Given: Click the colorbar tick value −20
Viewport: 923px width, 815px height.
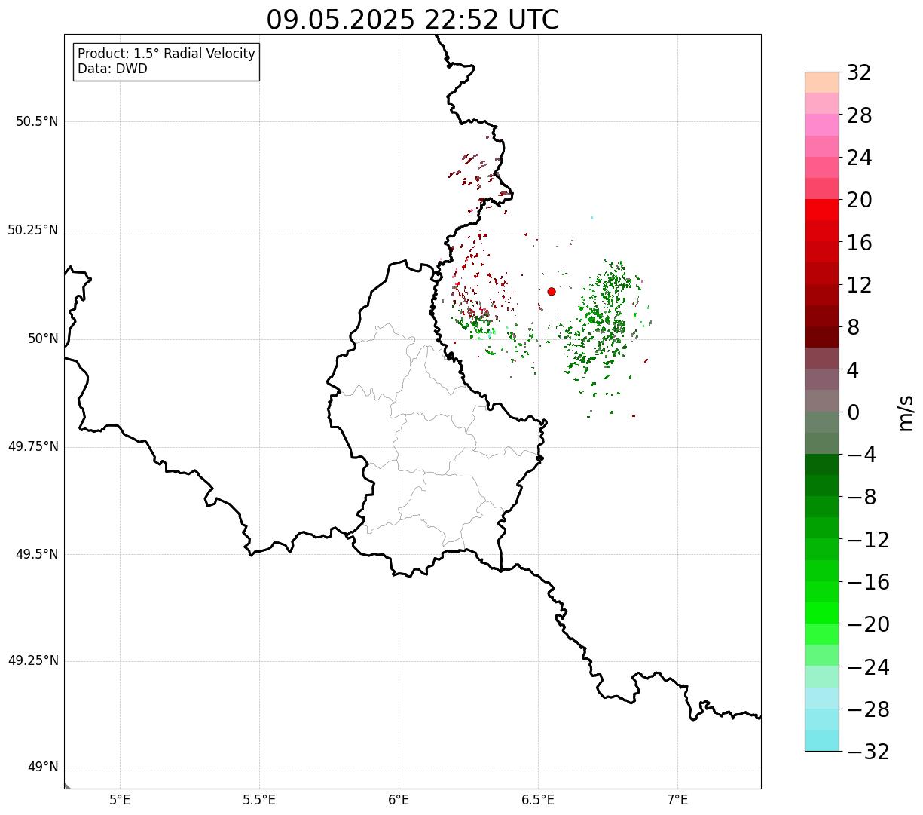Looking at the screenshot, I should point(868,624).
